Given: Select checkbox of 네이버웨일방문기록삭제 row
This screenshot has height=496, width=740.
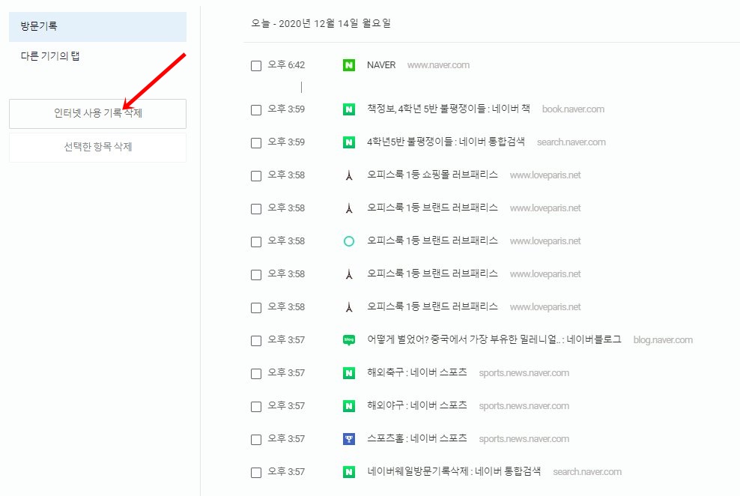Looking at the screenshot, I should (x=256, y=473).
